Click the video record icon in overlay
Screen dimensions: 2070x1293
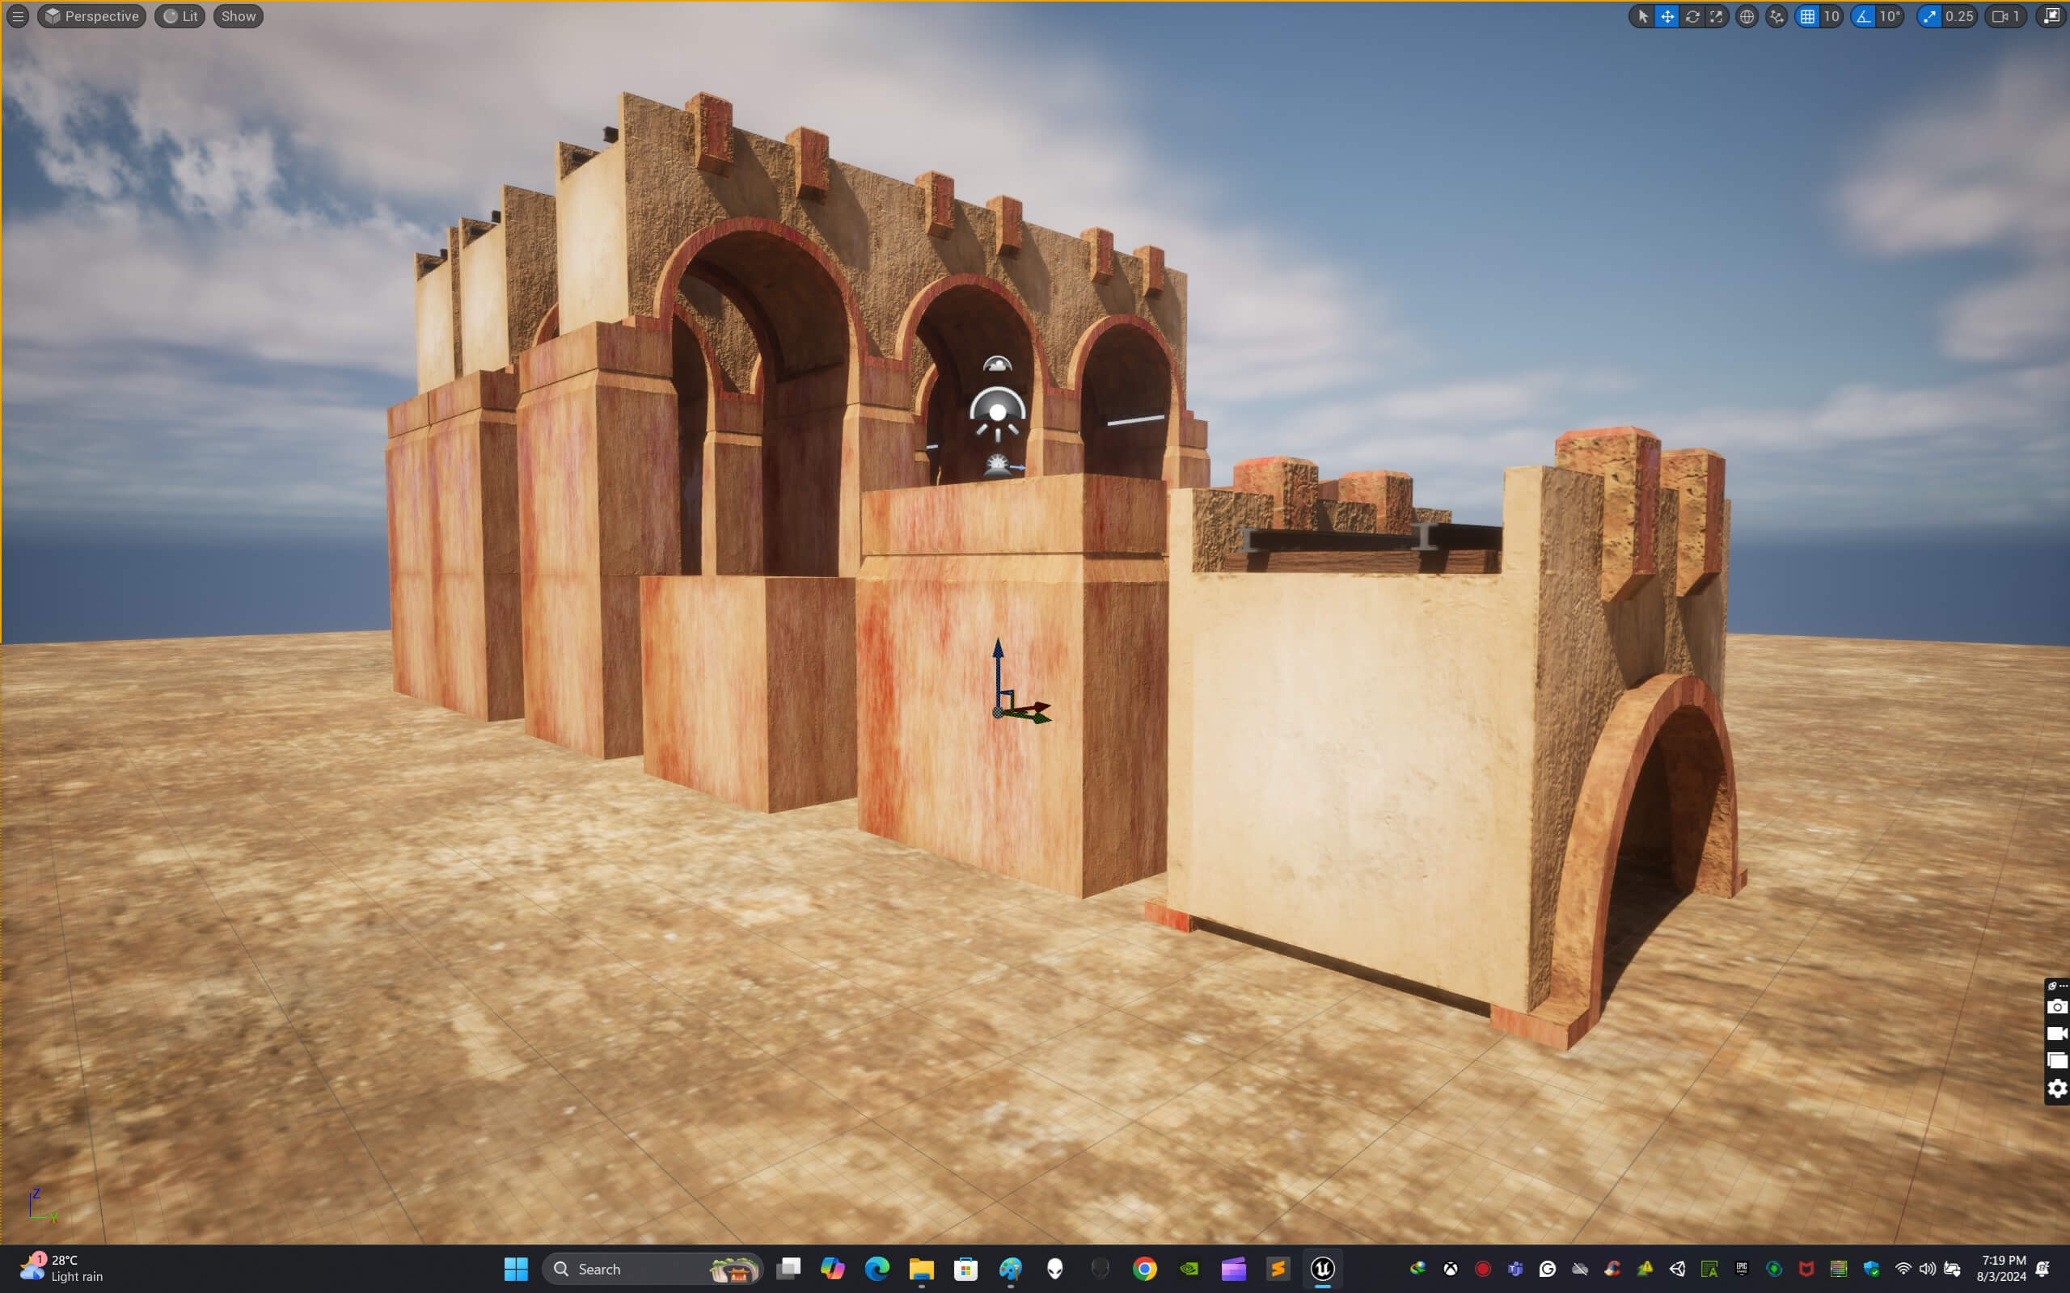coord(2056,1034)
